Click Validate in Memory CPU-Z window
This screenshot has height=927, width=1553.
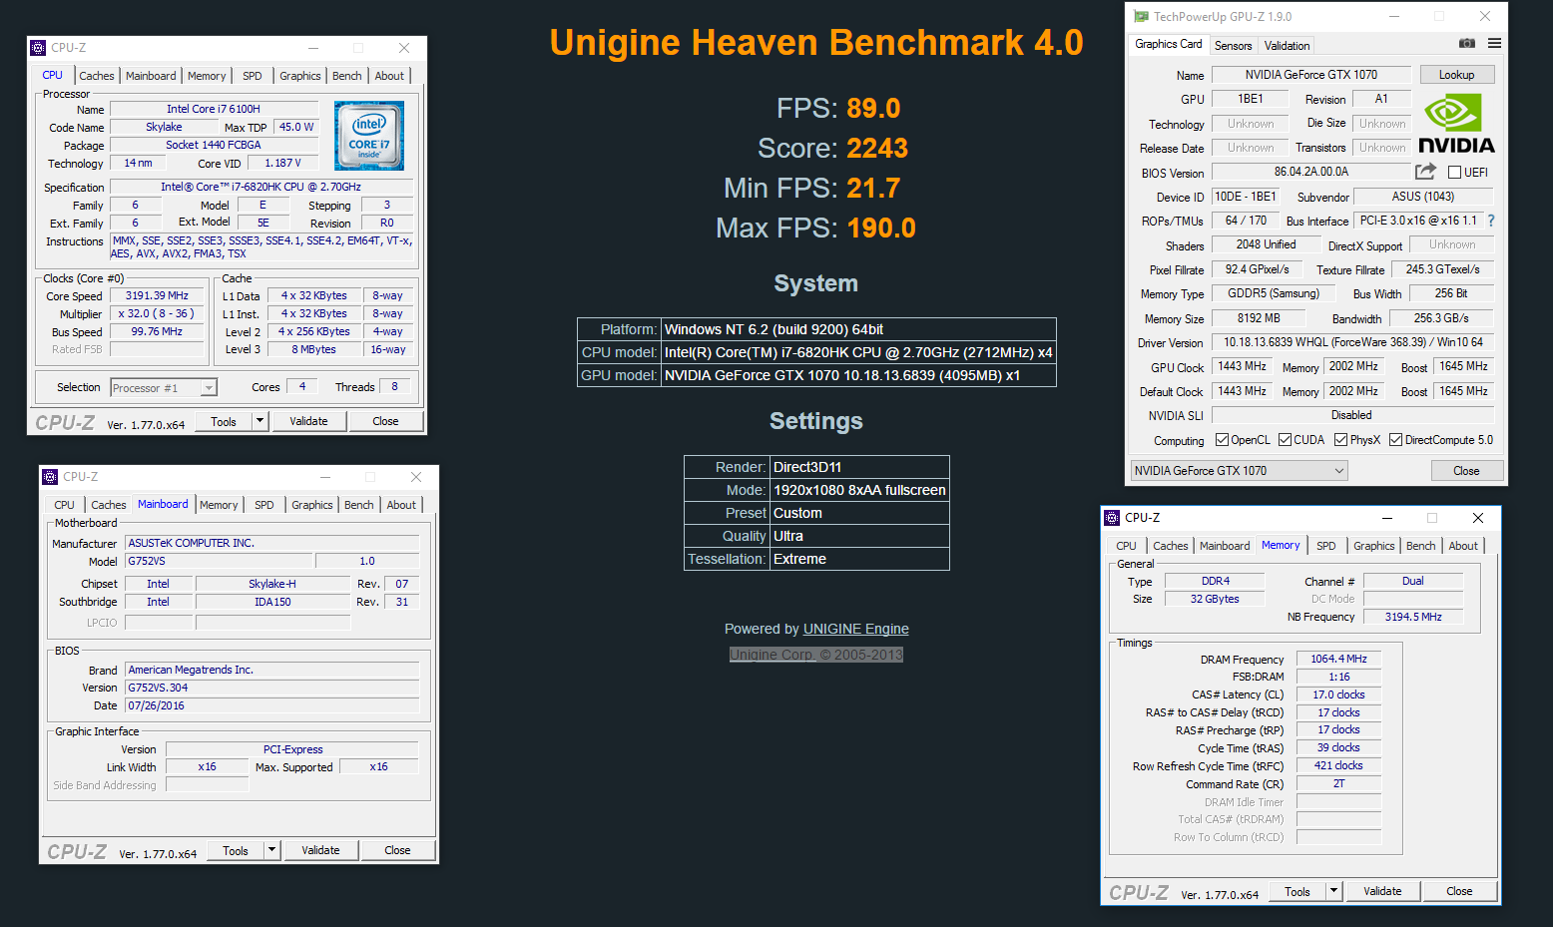[1382, 891]
